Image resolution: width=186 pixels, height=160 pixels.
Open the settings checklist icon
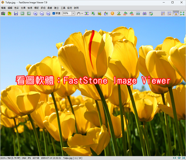(x=151, y=13)
